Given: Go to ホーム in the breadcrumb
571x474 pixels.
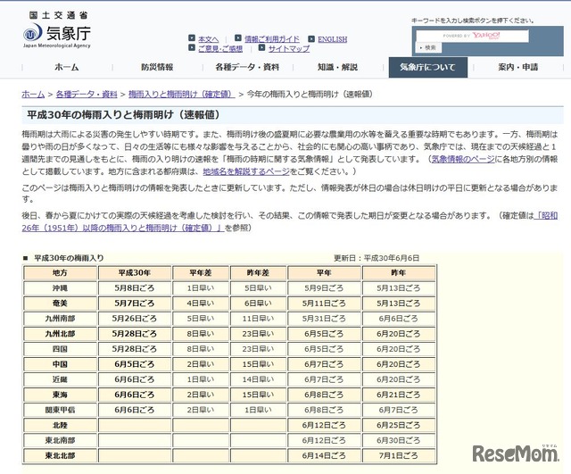Looking at the screenshot, I should click(x=33, y=95).
